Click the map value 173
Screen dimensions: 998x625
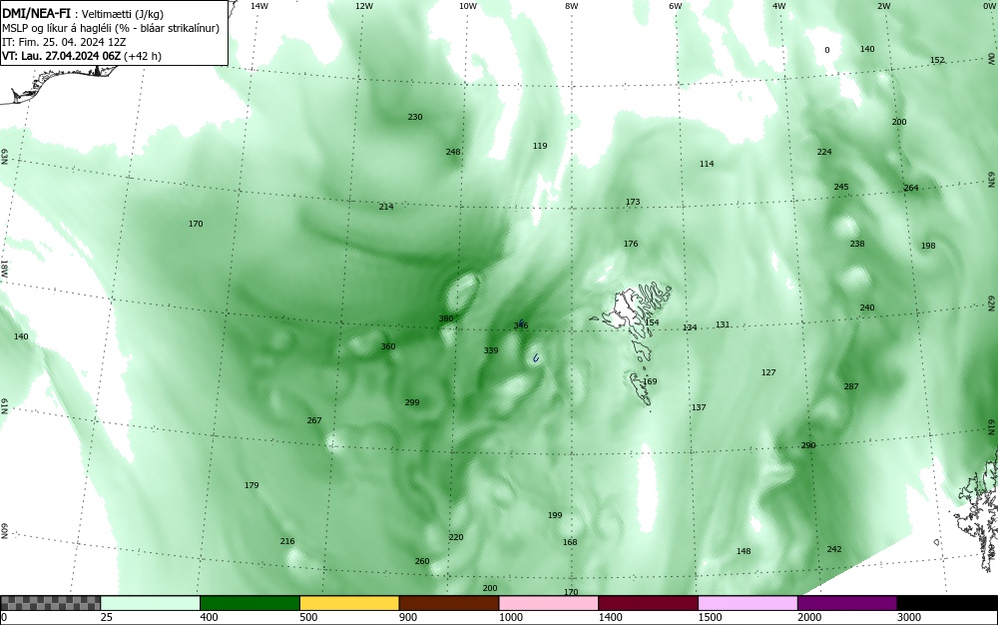(633, 202)
